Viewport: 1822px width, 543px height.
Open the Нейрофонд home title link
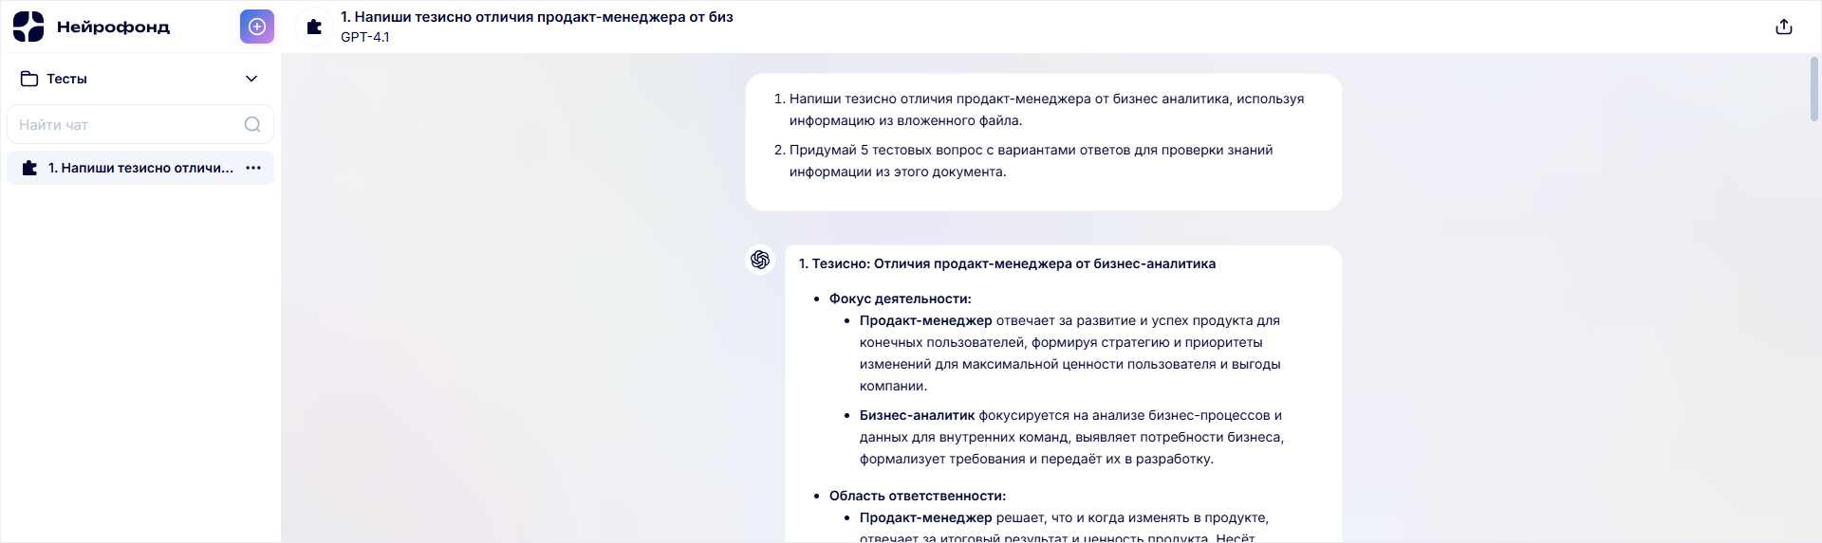(x=113, y=27)
